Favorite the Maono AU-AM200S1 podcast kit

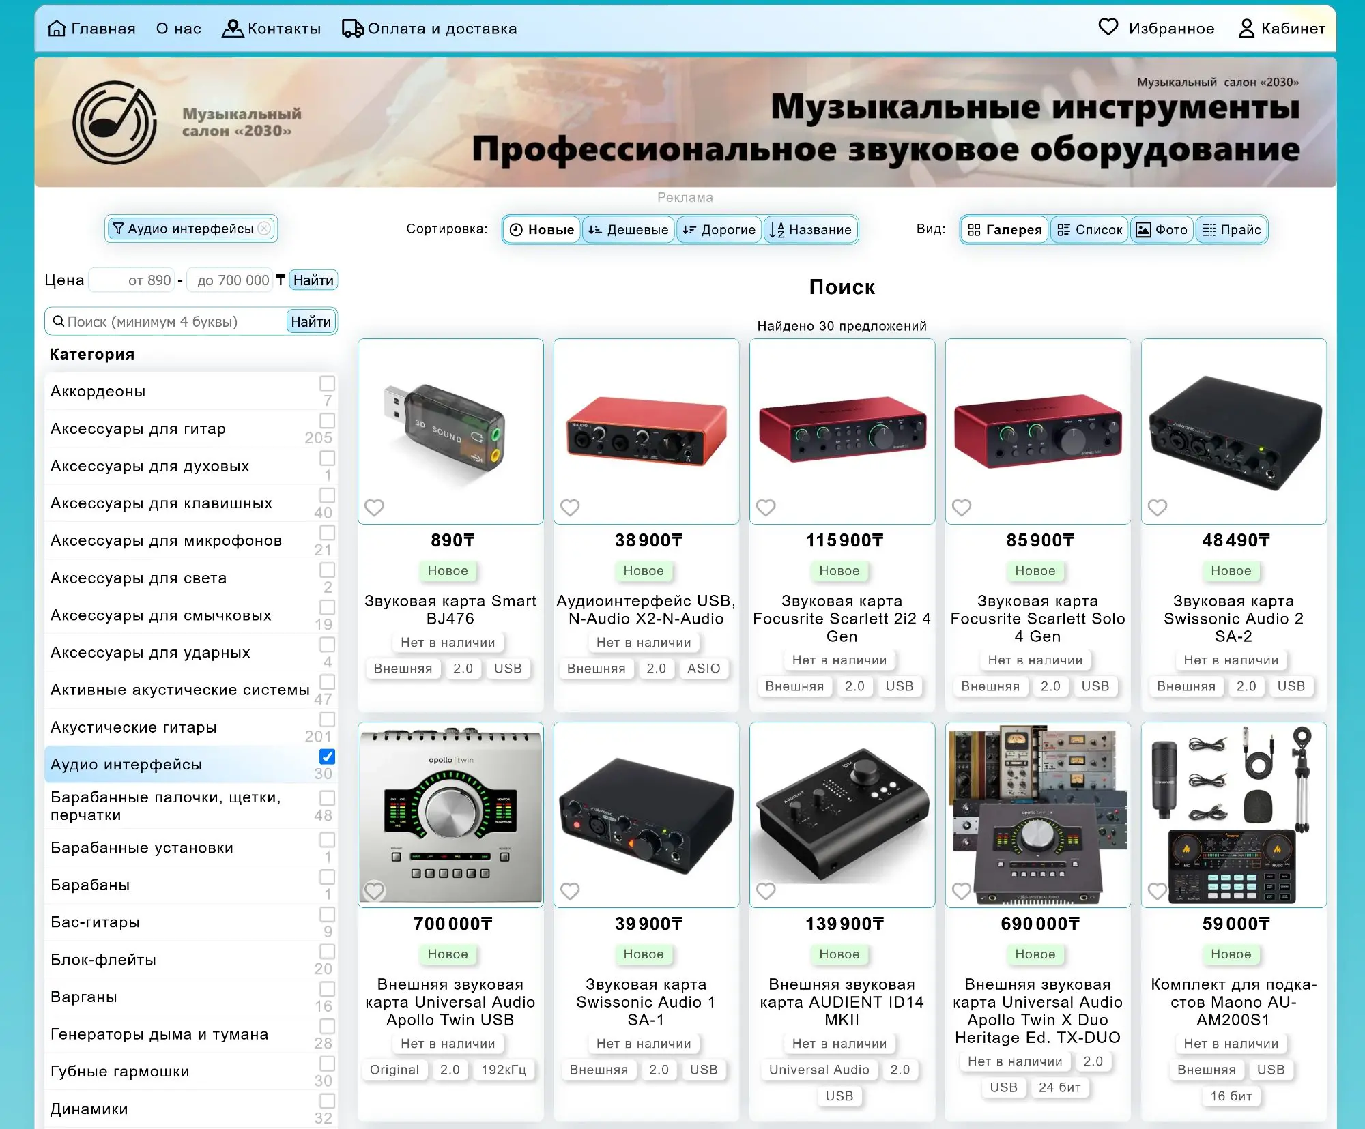click(1158, 891)
